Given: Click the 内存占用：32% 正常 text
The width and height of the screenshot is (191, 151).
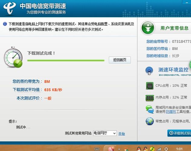Looking at the screenshot, I should [171, 97].
